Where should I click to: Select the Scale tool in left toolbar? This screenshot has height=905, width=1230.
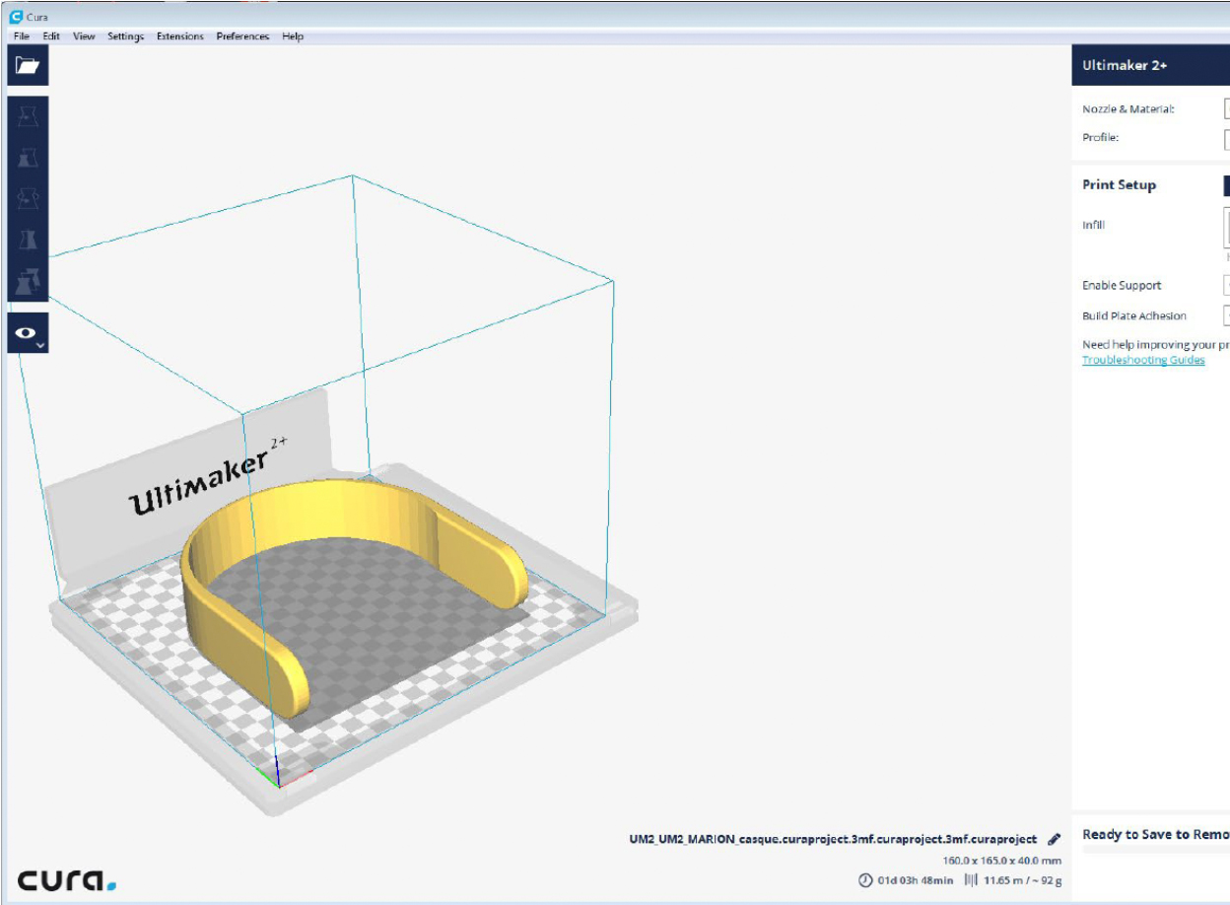coord(28,158)
